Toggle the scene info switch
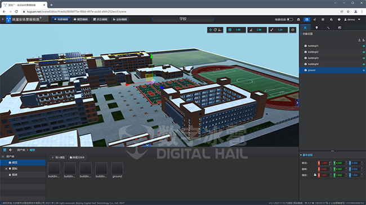366x205 pixels. point(290,20)
